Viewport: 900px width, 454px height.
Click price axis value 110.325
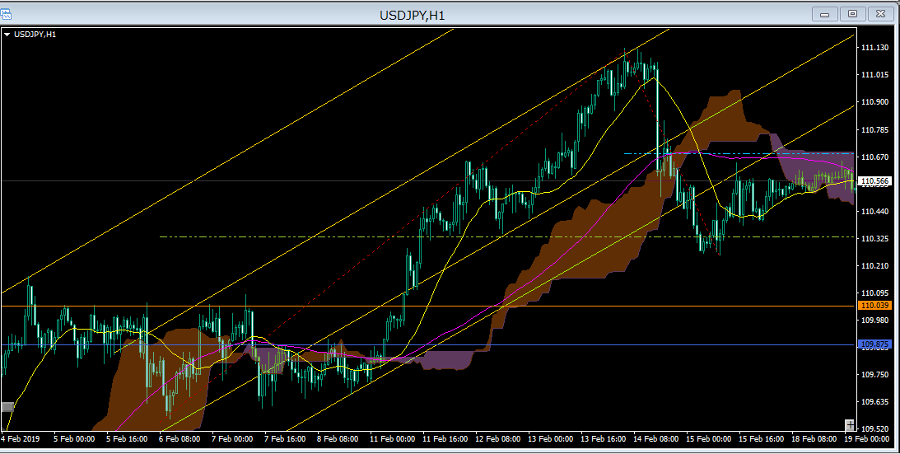[x=874, y=238]
